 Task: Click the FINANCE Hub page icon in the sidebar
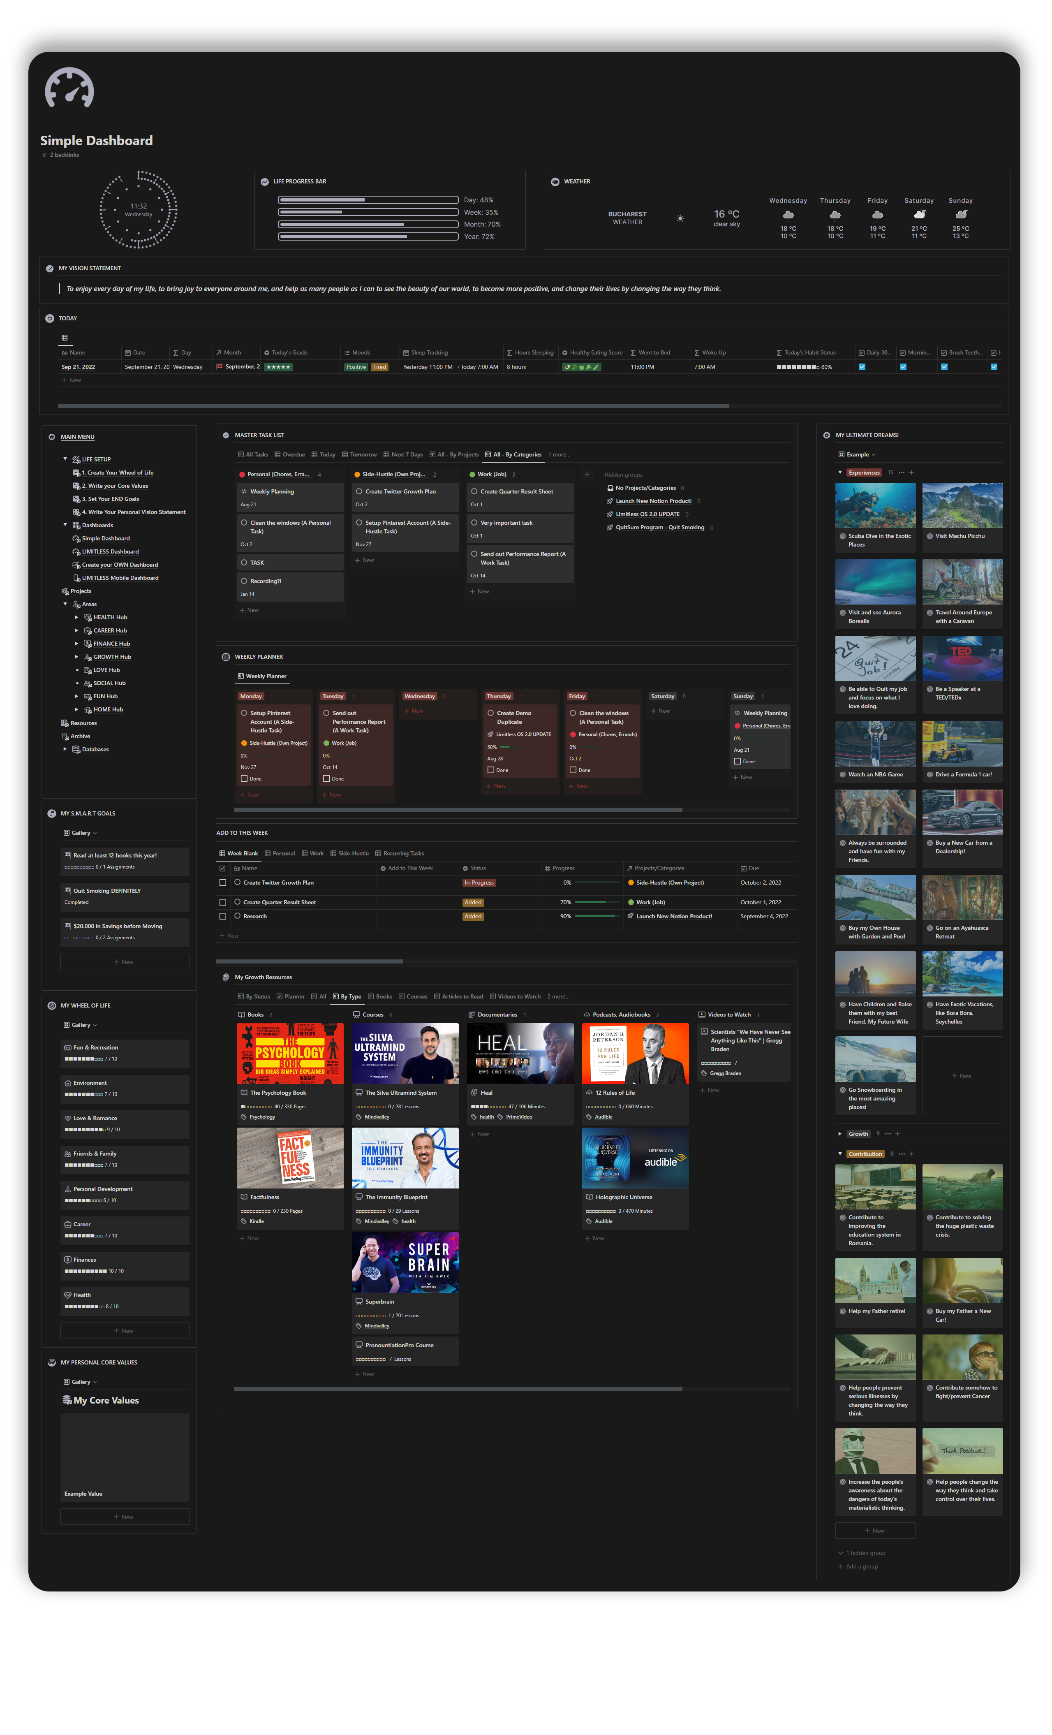(x=88, y=644)
